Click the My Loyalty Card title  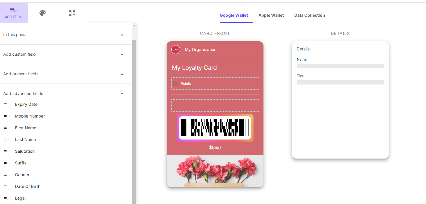(194, 68)
